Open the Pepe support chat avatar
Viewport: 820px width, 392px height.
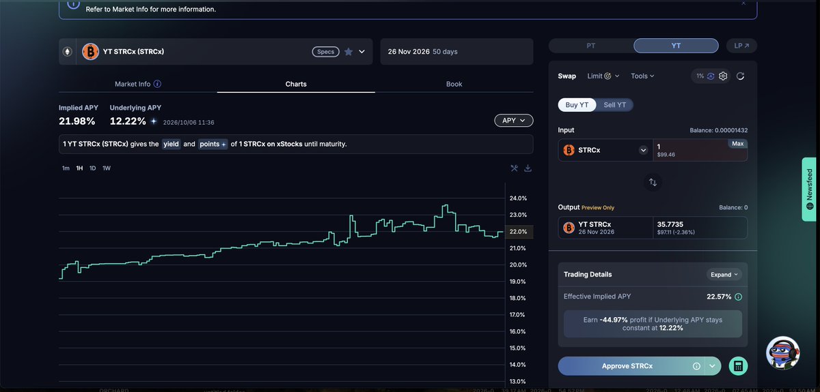[782, 353]
